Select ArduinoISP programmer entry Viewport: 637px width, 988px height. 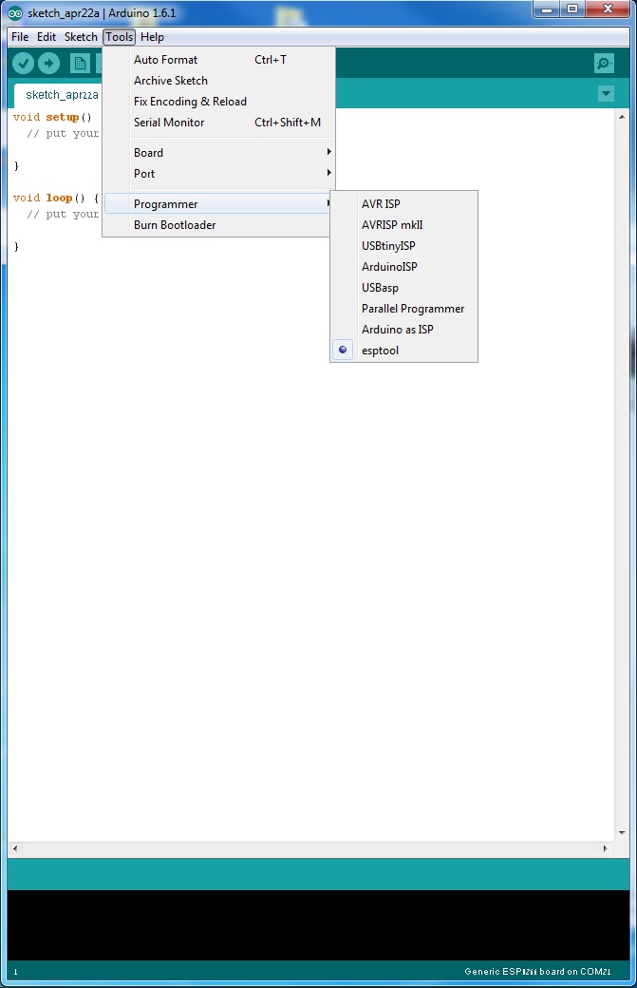[404, 267]
